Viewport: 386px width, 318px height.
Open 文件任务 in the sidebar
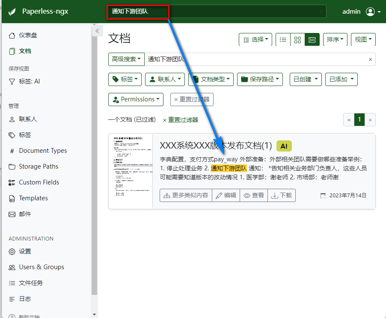31,283
